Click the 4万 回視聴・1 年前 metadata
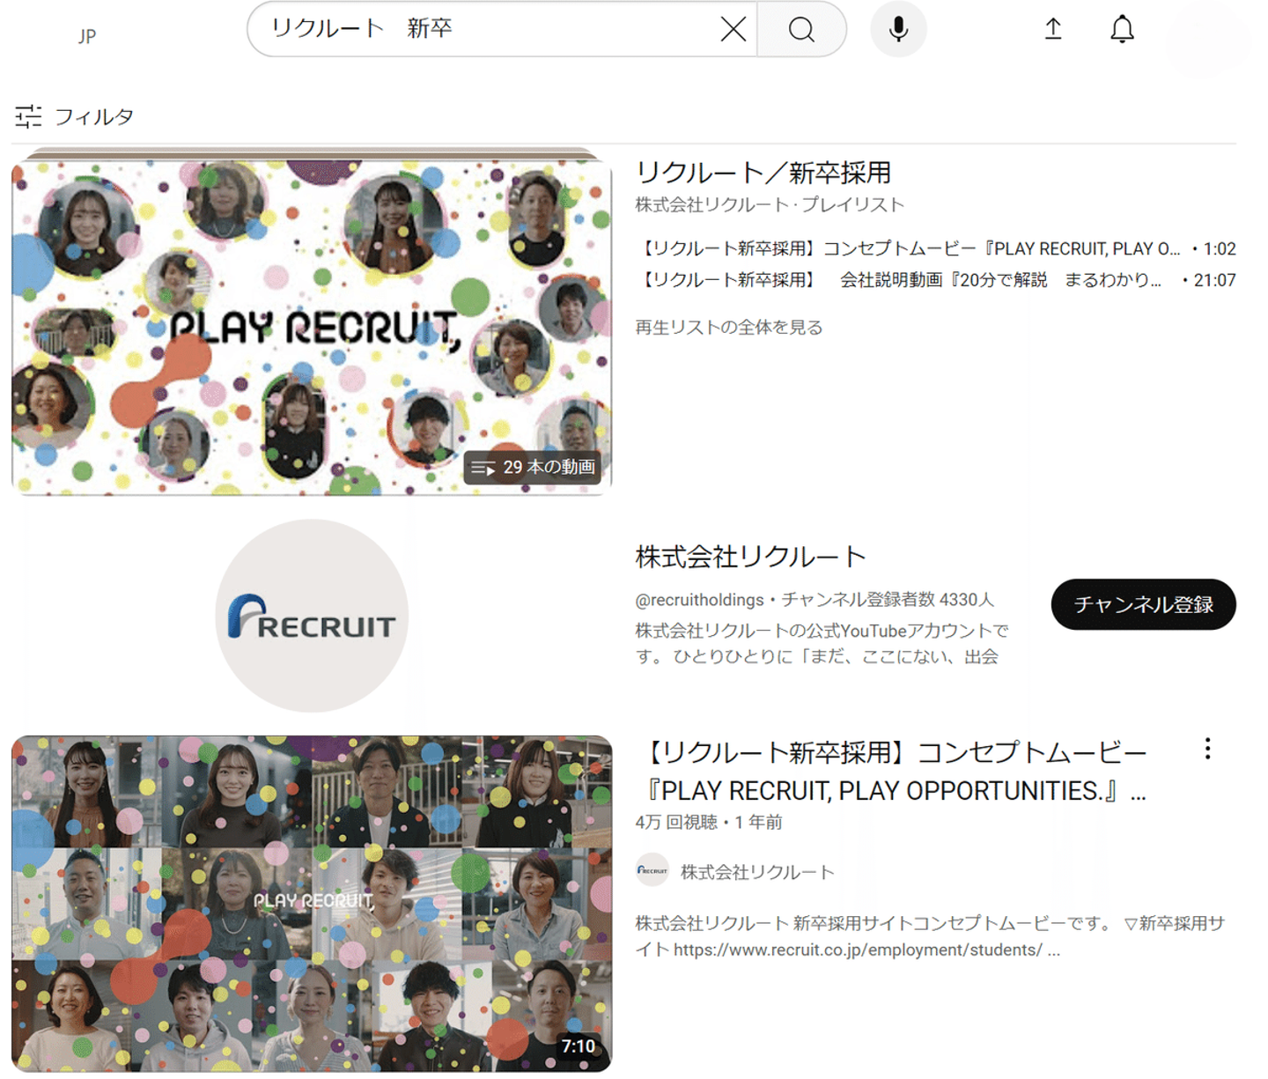This screenshot has height=1079, width=1268. [709, 822]
